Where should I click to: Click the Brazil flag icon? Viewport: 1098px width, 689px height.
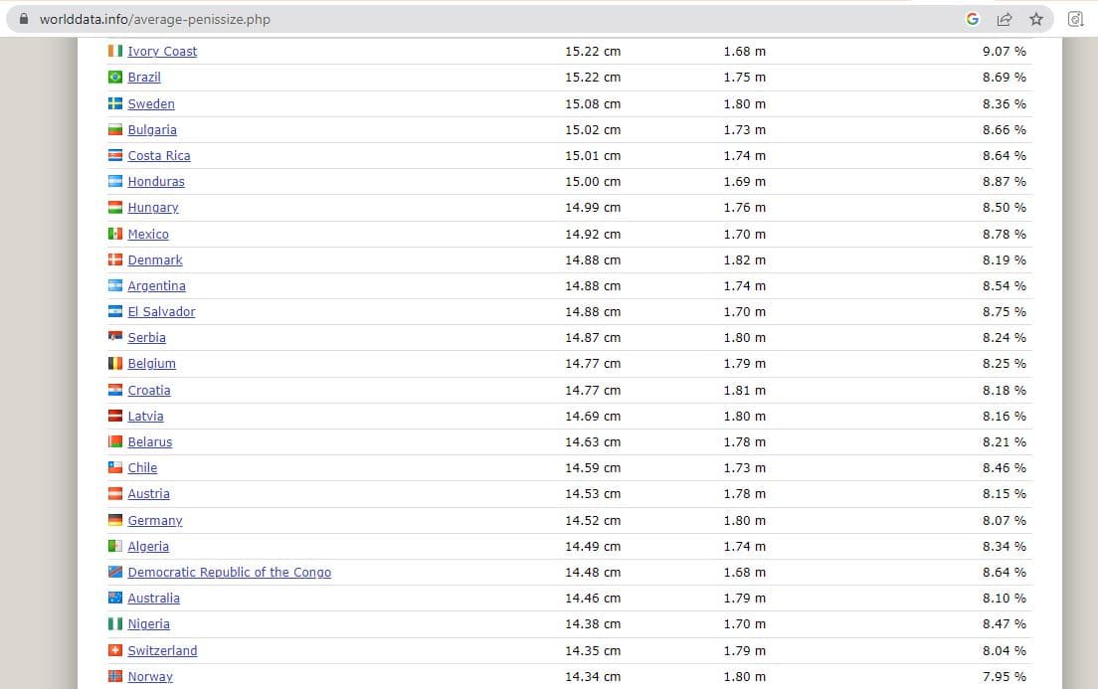point(115,77)
